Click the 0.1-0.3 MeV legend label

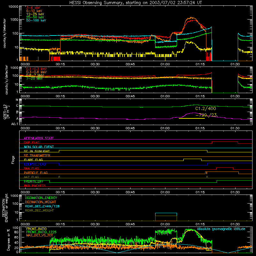point(36,69)
